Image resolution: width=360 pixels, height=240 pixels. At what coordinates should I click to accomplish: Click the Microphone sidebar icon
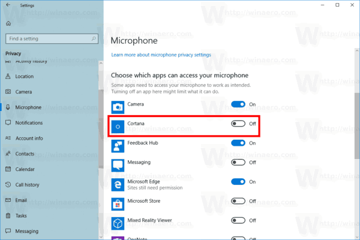click(8, 107)
